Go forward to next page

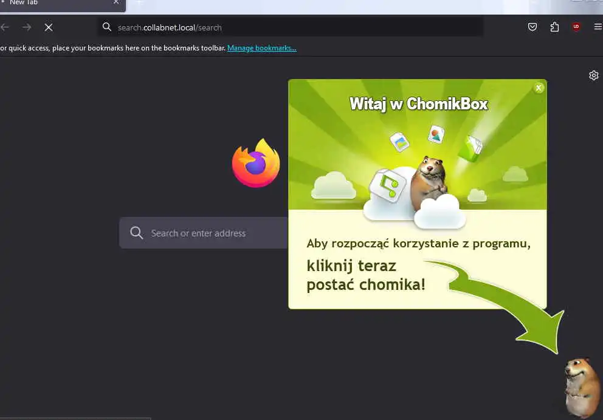pos(27,27)
